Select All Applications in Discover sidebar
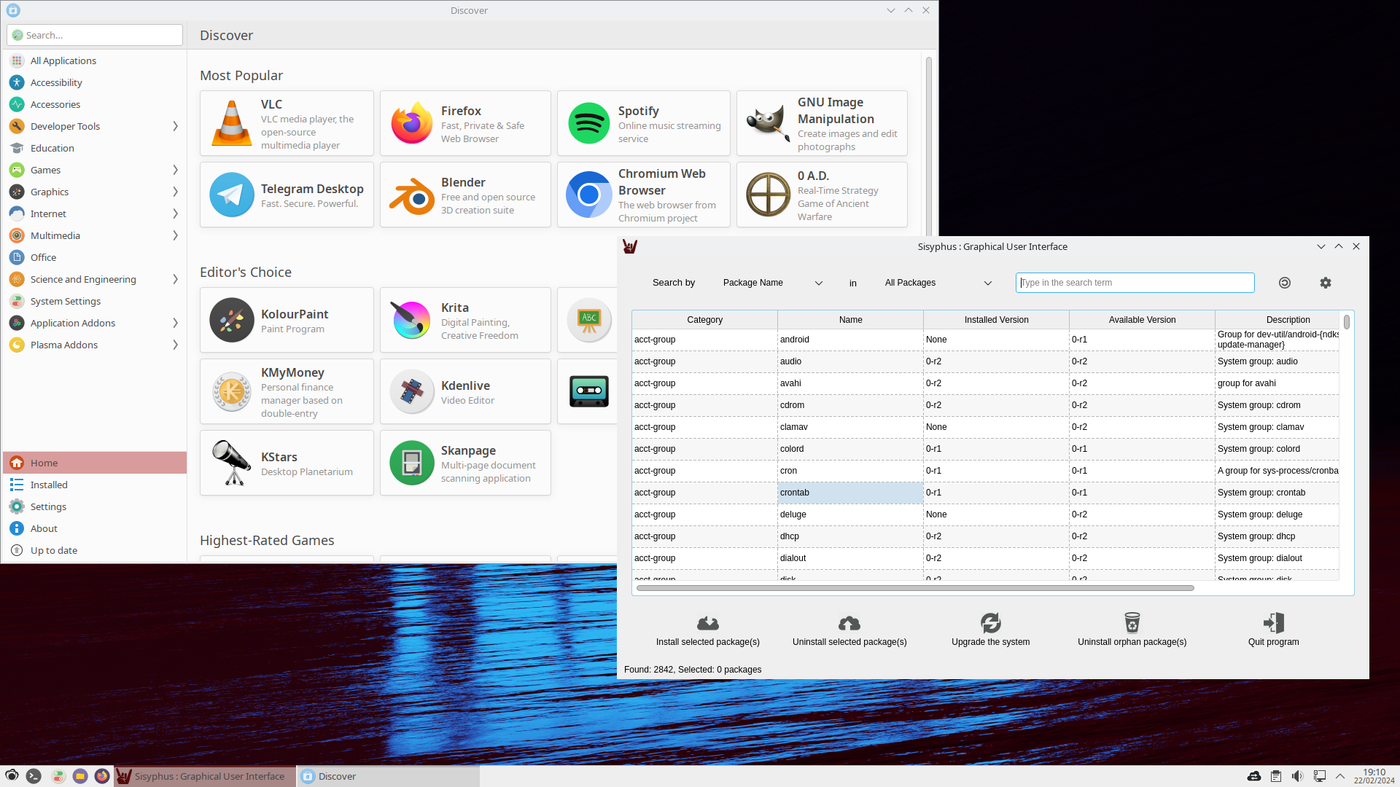 click(x=95, y=60)
